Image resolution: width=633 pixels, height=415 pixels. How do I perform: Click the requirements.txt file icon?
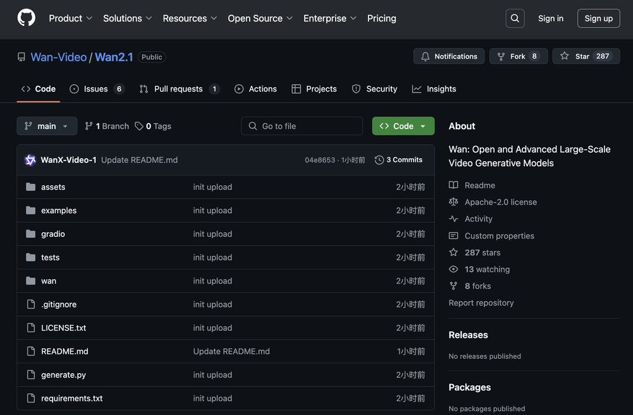[x=31, y=398]
